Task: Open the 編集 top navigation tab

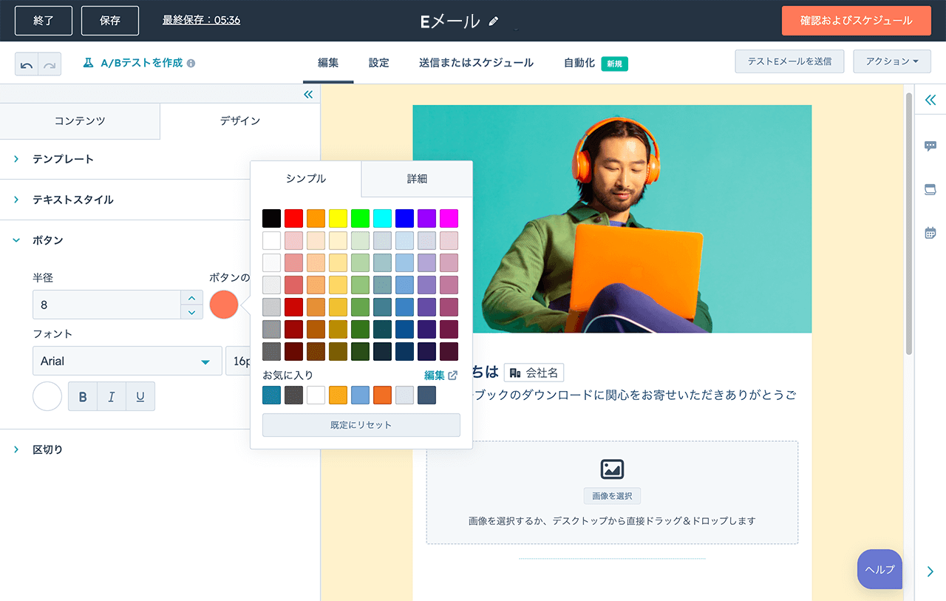Action: (328, 63)
